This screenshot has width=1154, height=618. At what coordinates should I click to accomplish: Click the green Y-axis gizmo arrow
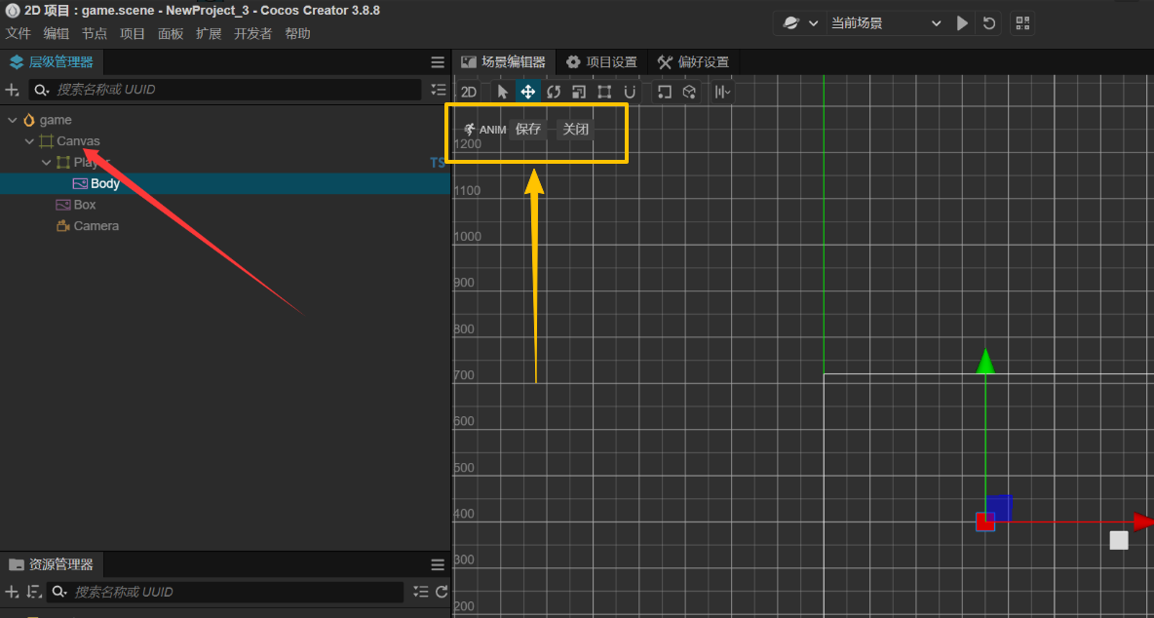click(984, 362)
